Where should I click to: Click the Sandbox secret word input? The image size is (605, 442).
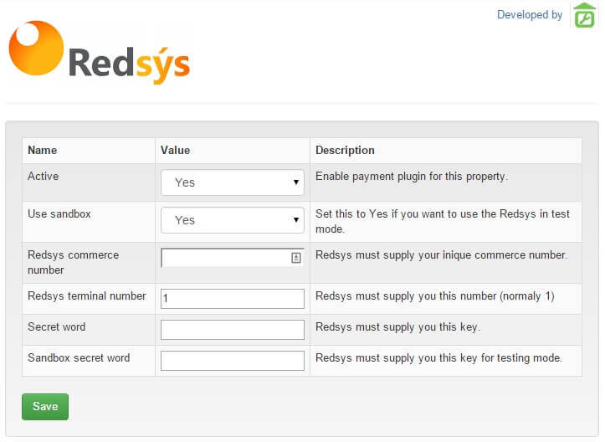click(x=232, y=361)
